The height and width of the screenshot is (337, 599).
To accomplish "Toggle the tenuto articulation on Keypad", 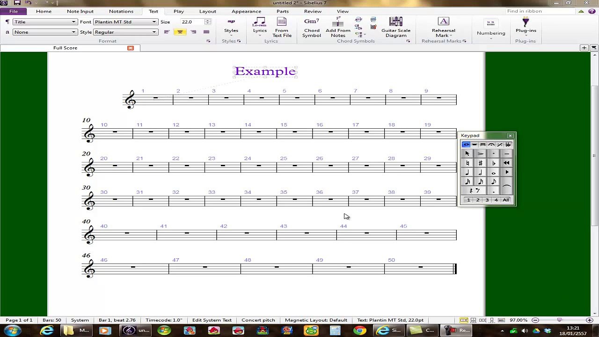I will (x=506, y=154).
